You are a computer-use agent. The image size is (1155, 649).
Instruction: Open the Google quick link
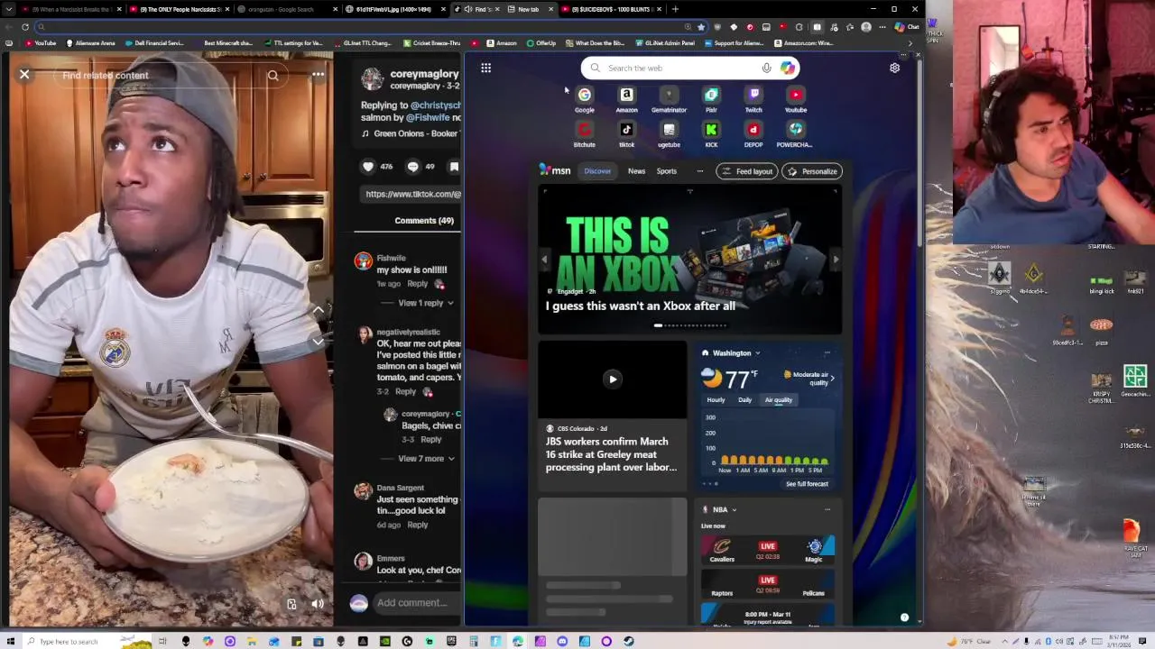click(585, 100)
